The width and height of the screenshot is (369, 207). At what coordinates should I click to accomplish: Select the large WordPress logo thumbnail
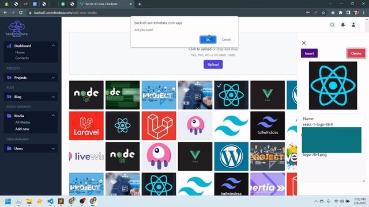231,156
